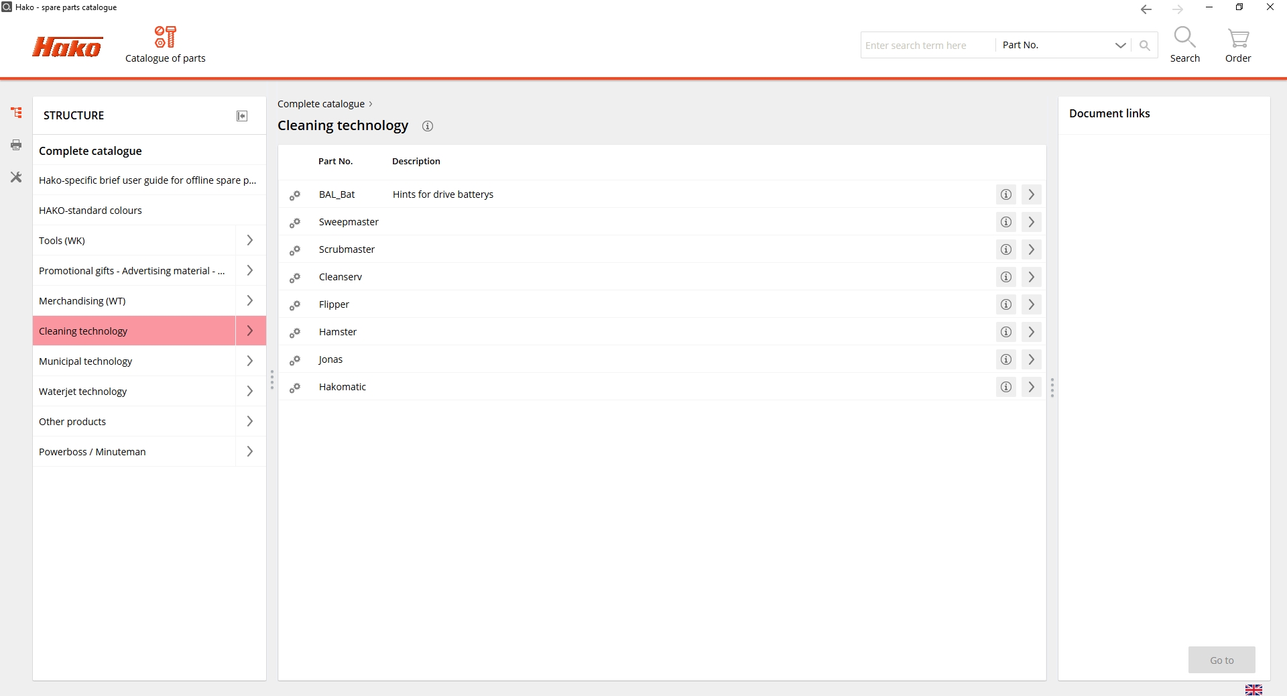Expand Cleaning technology chevron in structure
Screen dimensions: 1287x696
(x=250, y=331)
